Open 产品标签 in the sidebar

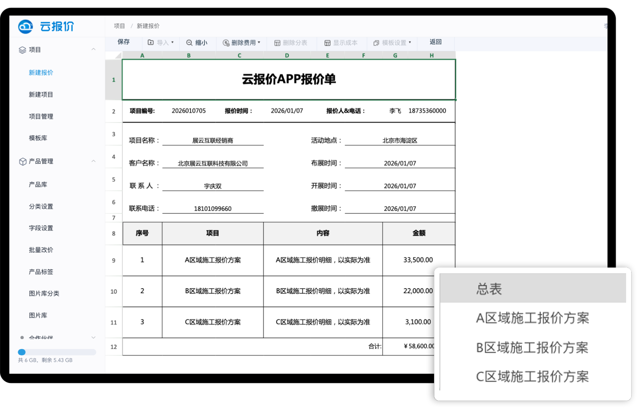[41, 272]
